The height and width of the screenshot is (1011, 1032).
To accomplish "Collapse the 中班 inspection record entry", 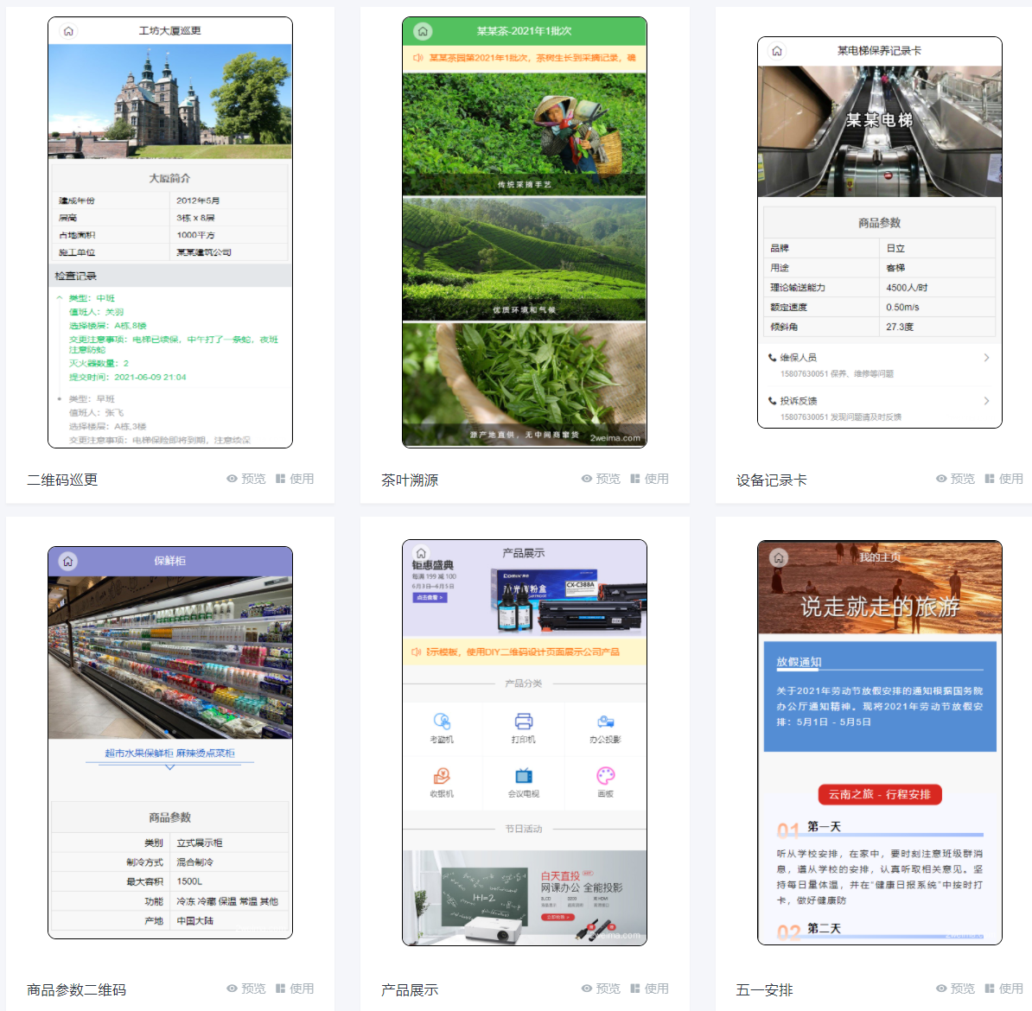I will pos(60,298).
